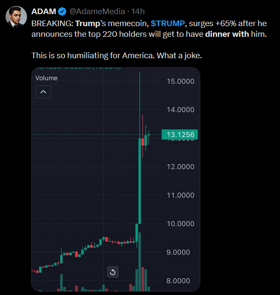The height and width of the screenshot is (295, 280).
Task: Click the tallest green volume bar
Action: [x=140, y=262]
